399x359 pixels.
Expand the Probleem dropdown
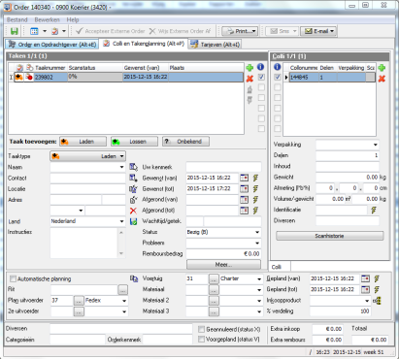(x=257, y=244)
